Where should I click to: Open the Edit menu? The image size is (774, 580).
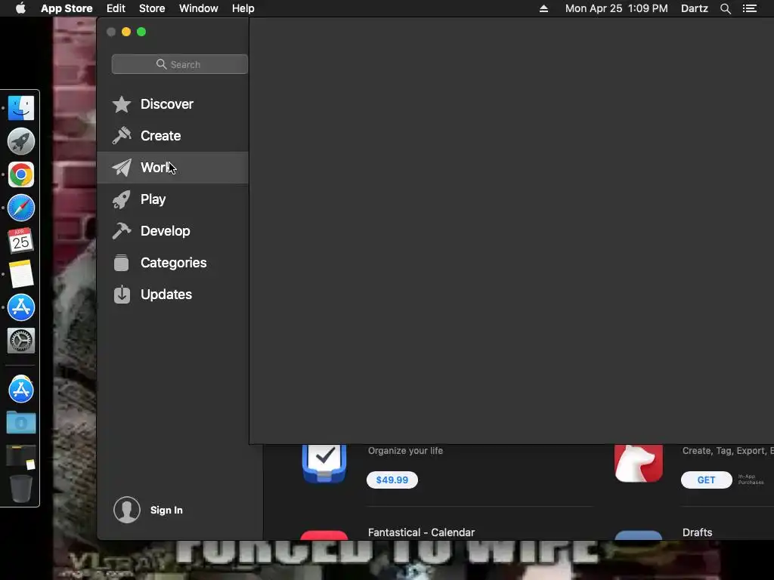click(x=116, y=8)
